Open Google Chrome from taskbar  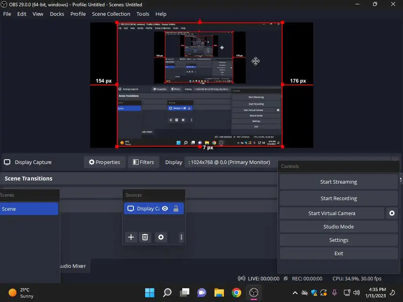coord(237,293)
